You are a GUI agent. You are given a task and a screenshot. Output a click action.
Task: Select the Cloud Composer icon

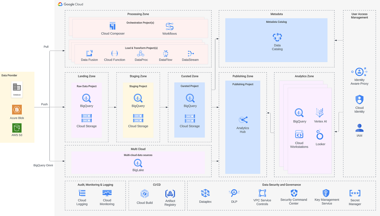pyautogui.click(x=113, y=25)
